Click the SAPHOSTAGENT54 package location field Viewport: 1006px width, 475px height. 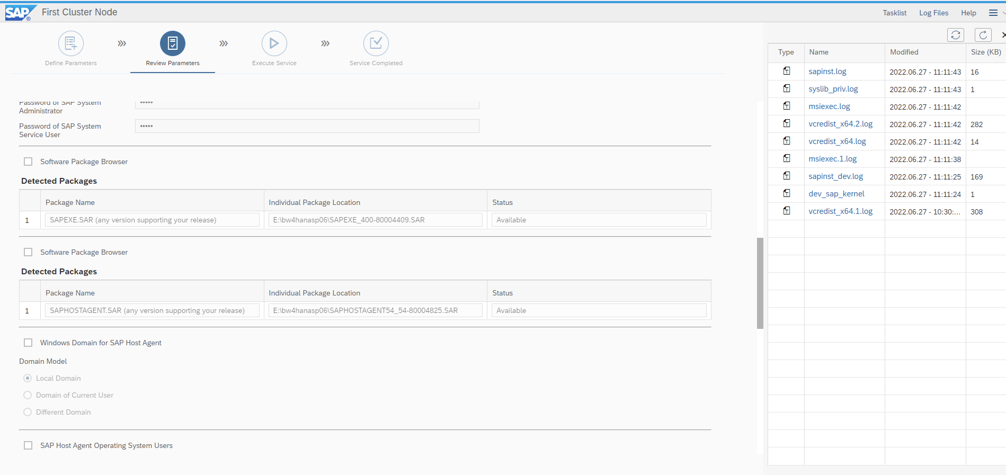(x=376, y=310)
